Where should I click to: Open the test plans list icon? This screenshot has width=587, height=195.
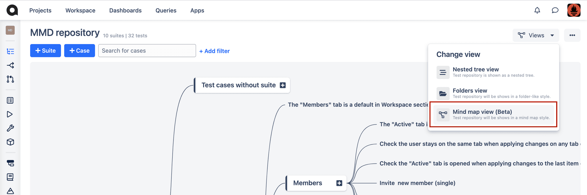coord(10,100)
